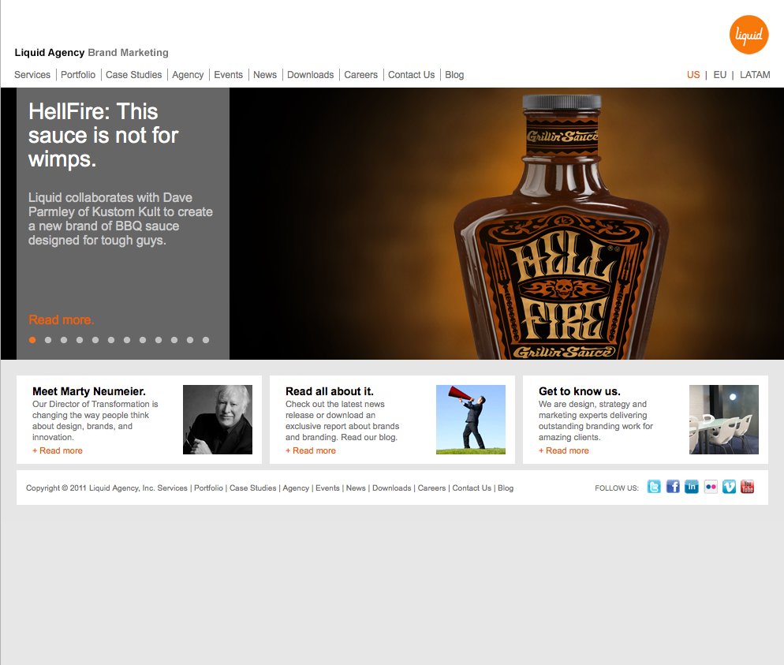Viewport: 784px width, 665px height.
Task: Click the orange Liquid logo
Action: click(749, 35)
